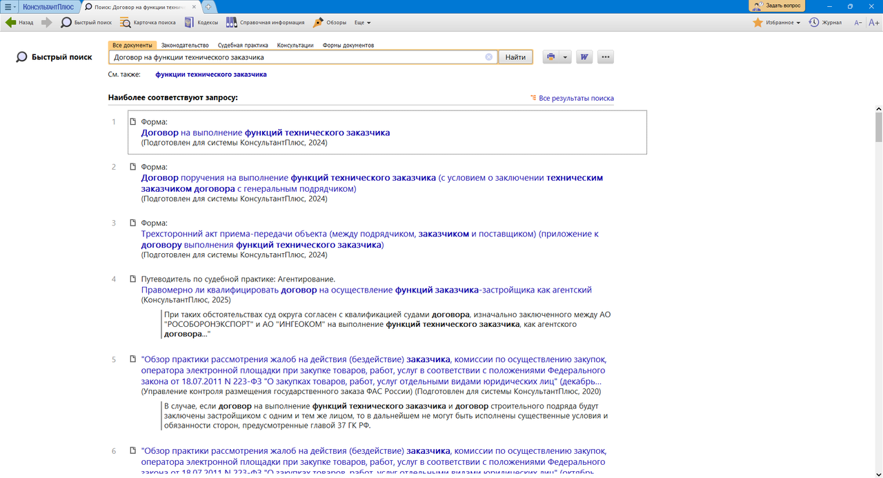883x478 pixels.
Task: Click the РОСОБОРОНЭКСПОРТ excerpt under result 4
Action: click(387, 324)
